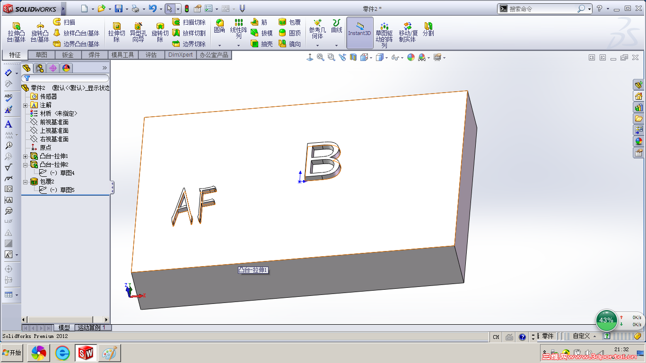
Task: Open the 钣金 sheet metal tab
Action: tap(68, 55)
